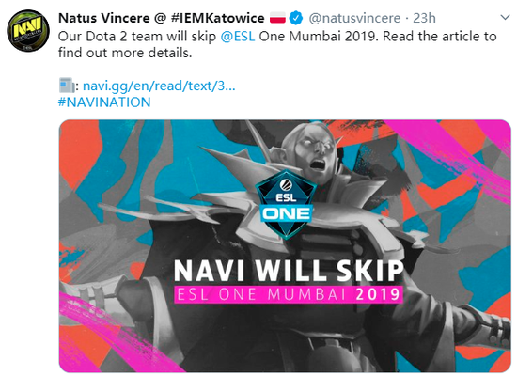This screenshot has height=376, width=517.
Task: Click the newspaper emoji before the link
Action: pyautogui.click(x=67, y=86)
